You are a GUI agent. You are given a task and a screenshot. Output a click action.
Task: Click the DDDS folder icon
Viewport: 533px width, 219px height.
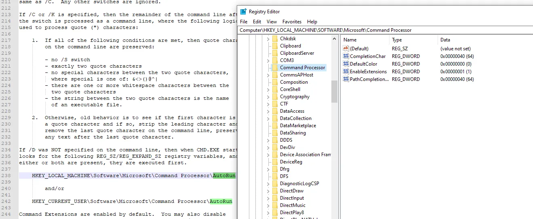tap(275, 140)
